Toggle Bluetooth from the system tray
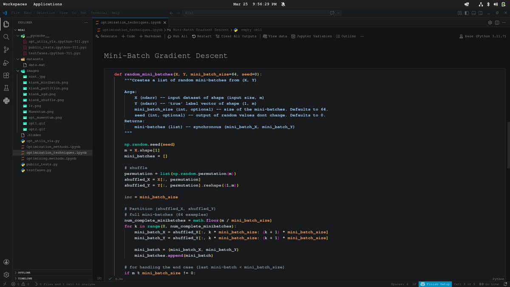The height and width of the screenshot is (287, 510). pyautogui.click(x=488, y=4)
